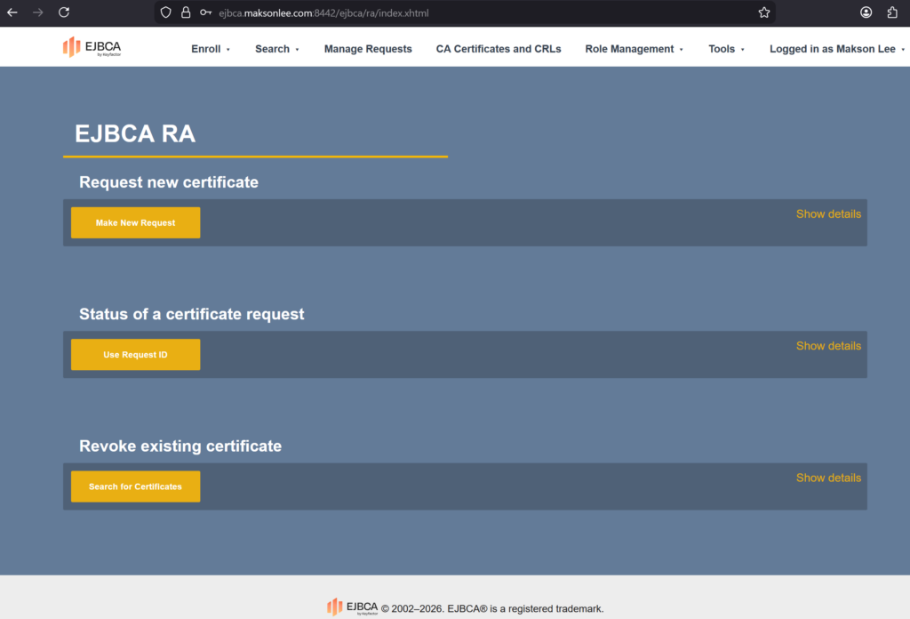Screen dimensions: 910x619
Task: Click the shield tracking protection icon
Action: (x=166, y=12)
